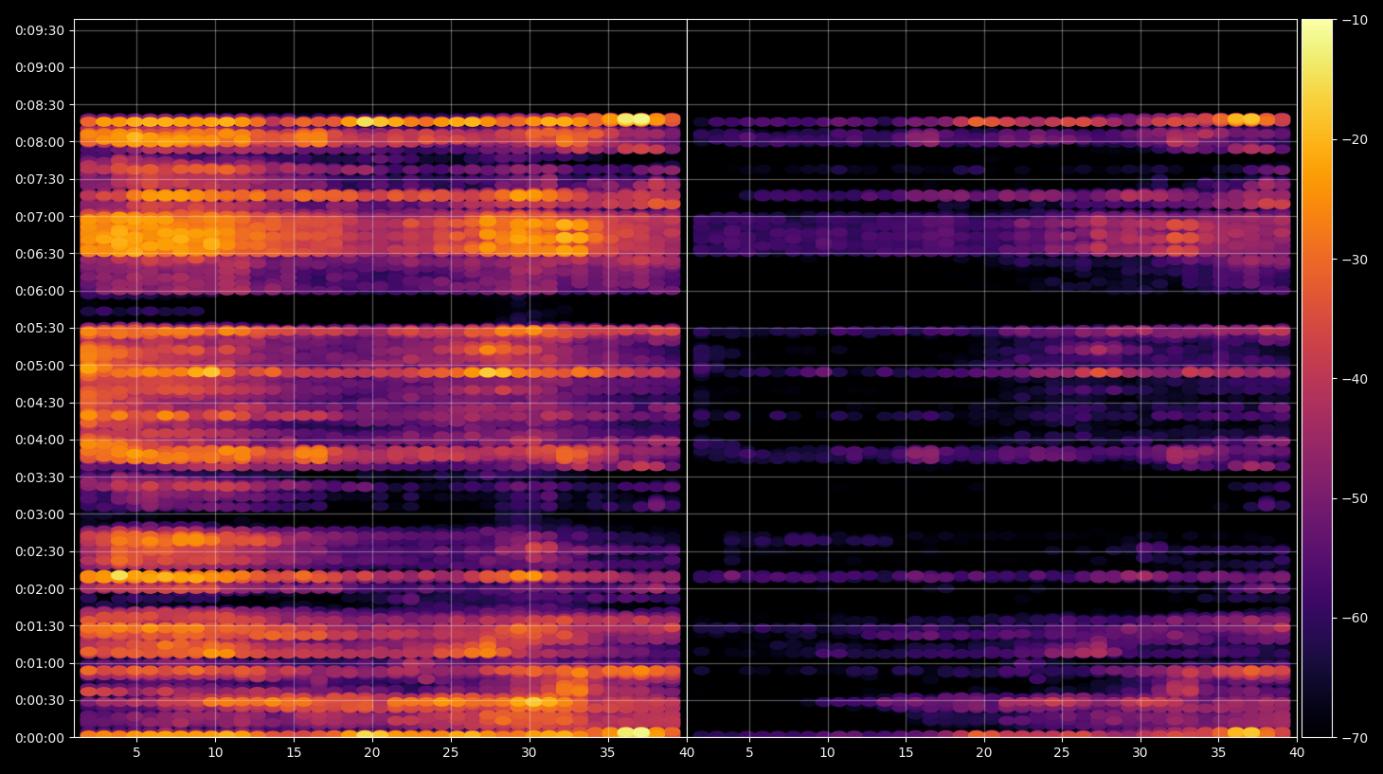Viewport: 1383px width, 774px height.
Task: Pick the 0:05:00 y-axis tick label
Action: coord(40,366)
